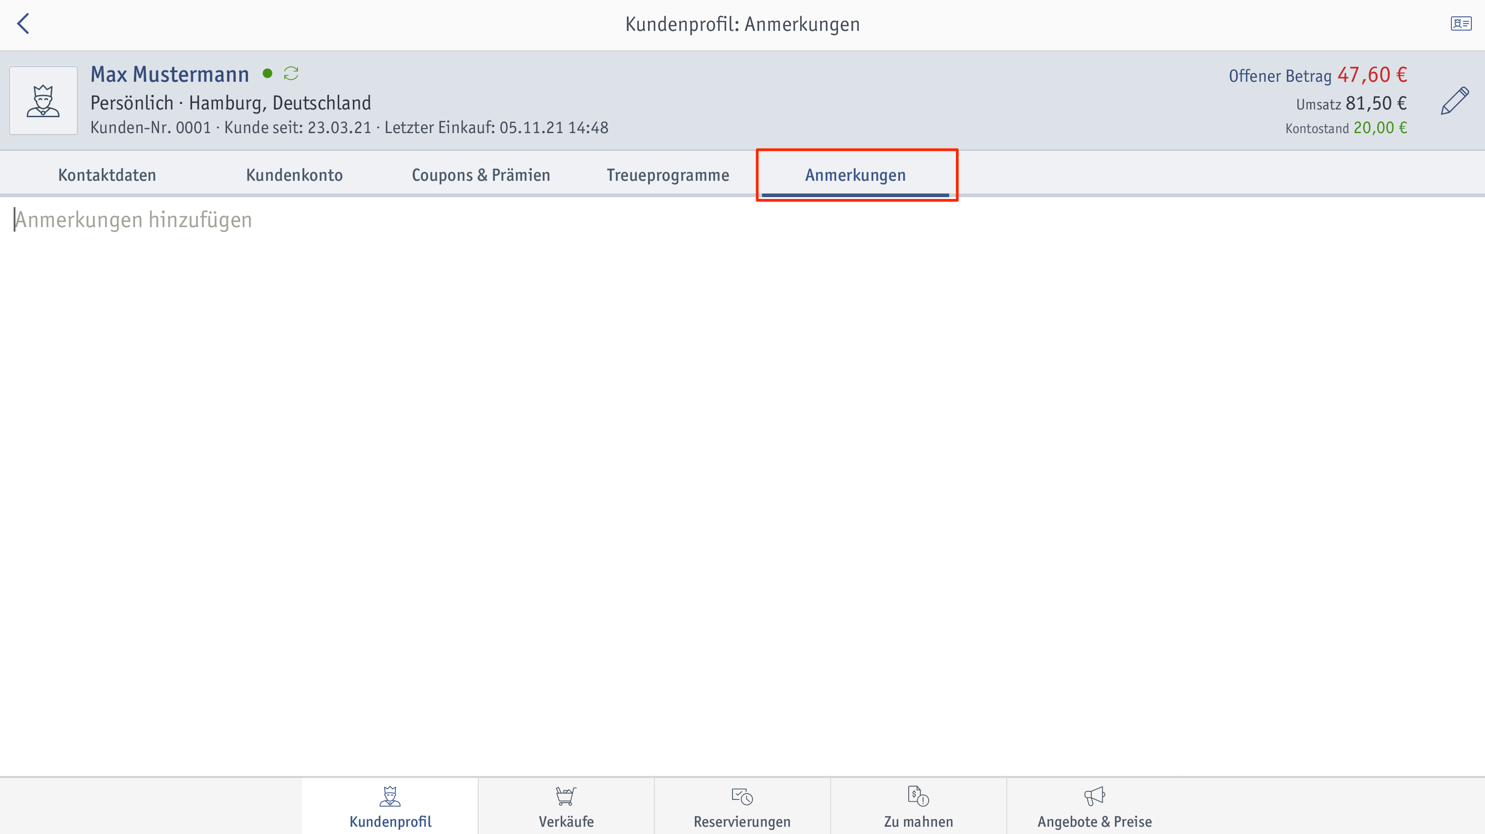Open Angebote & Preise in the bottom bar
The image size is (1485, 834).
(1095, 806)
